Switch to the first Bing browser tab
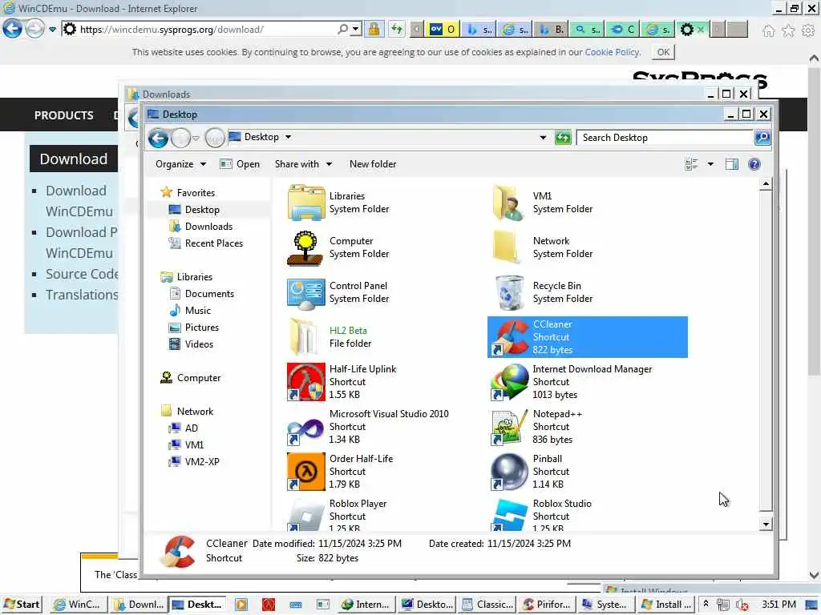The image size is (821, 615). [x=479, y=30]
